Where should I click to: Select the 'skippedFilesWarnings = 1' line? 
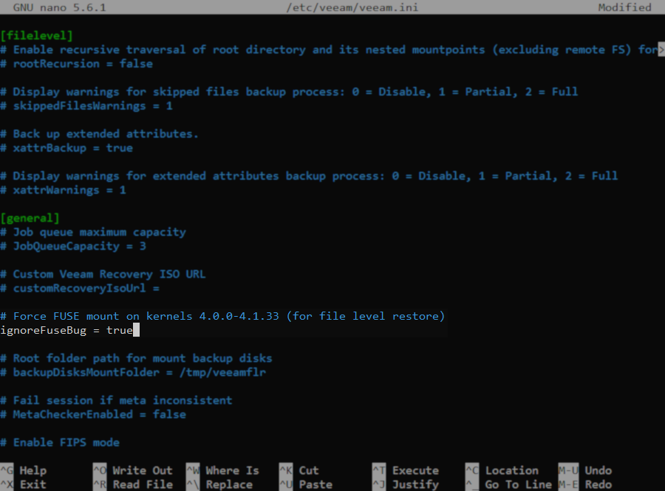pos(86,106)
